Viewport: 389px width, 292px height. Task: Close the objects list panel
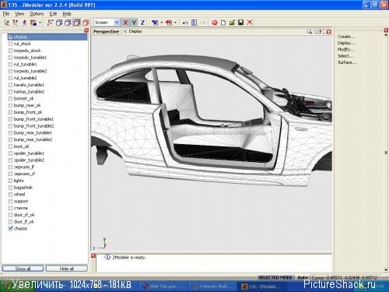point(86,30)
